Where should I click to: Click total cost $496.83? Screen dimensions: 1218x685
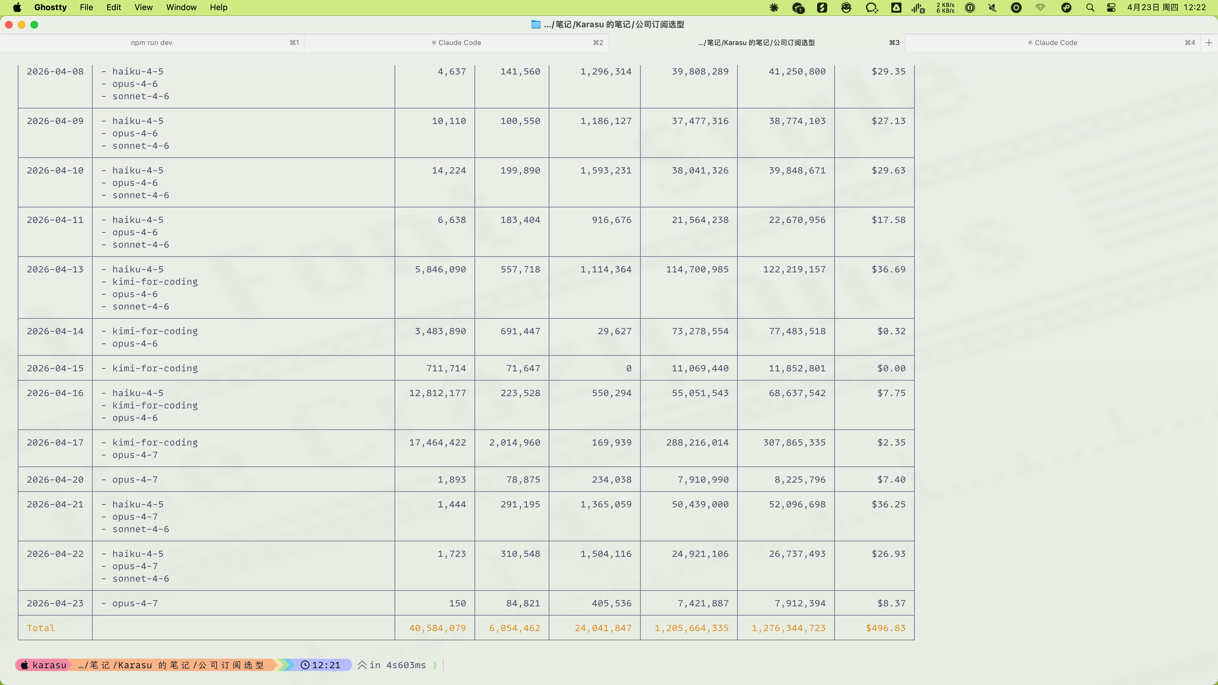click(886, 628)
